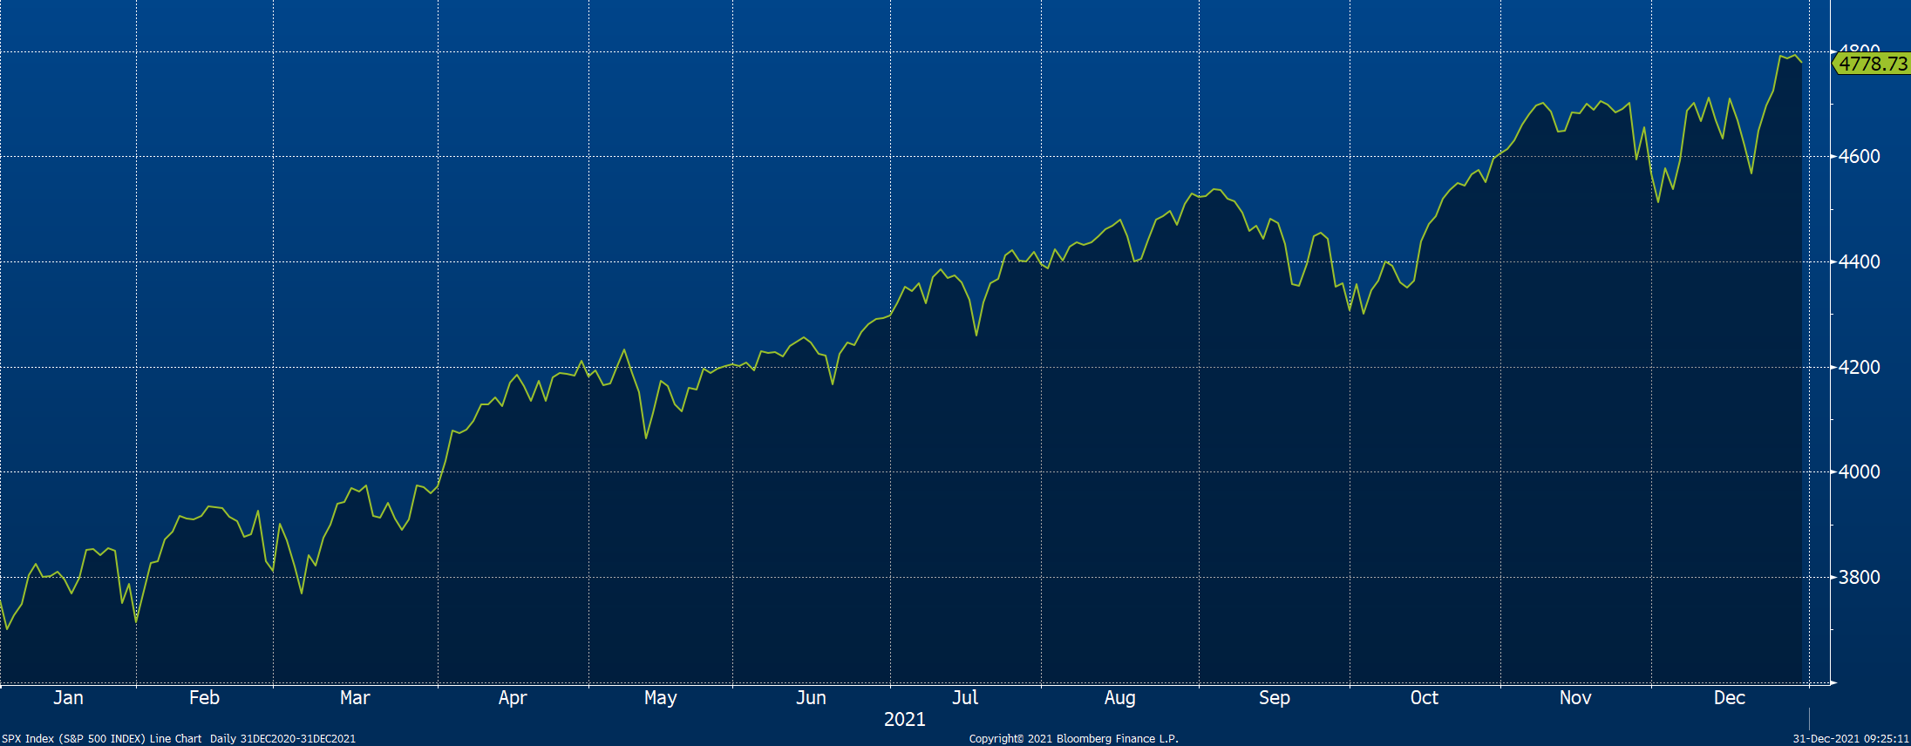Click the 4000 price axis value
Screen dimensions: 1911x746
pyautogui.click(x=1860, y=471)
